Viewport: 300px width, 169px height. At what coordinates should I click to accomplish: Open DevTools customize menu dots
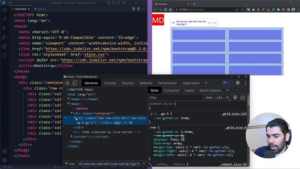pos(246,83)
